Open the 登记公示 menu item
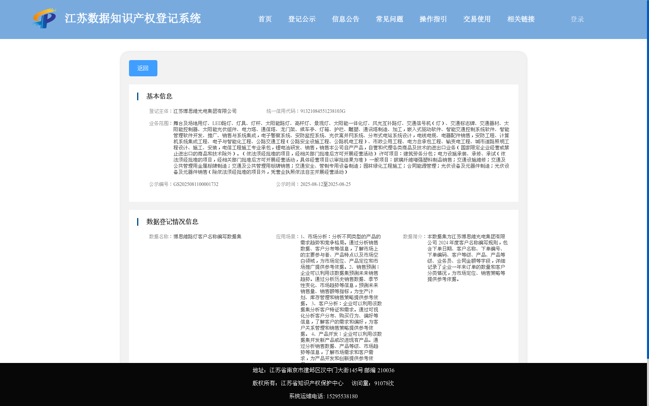 point(302,19)
